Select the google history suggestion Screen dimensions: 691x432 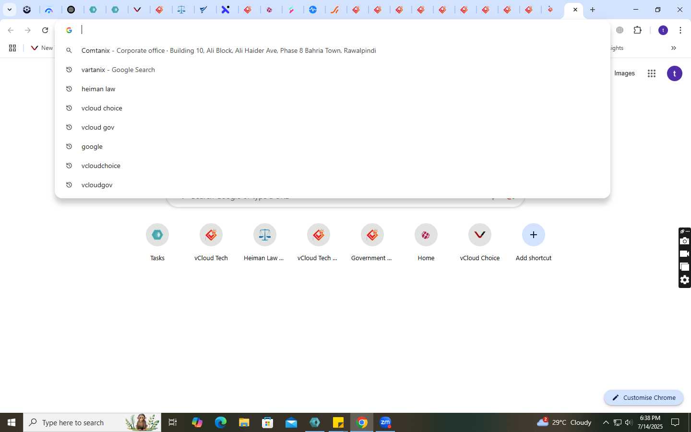(333, 146)
